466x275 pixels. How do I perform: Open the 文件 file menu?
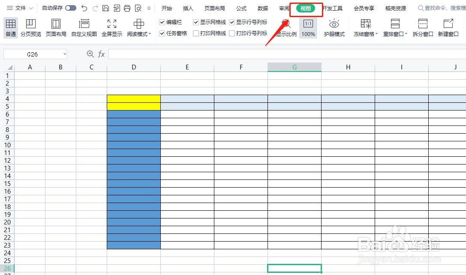point(20,8)
